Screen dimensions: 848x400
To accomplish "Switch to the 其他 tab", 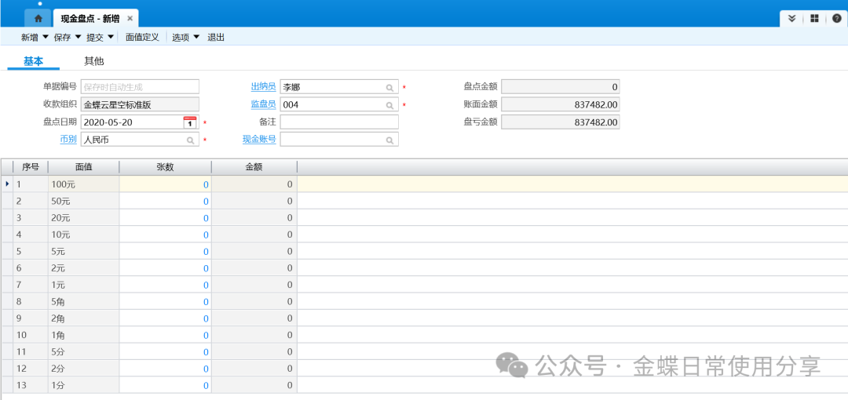I will click(94, 61).
